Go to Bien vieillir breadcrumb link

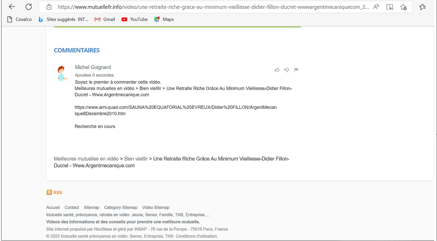coord(136,159)
